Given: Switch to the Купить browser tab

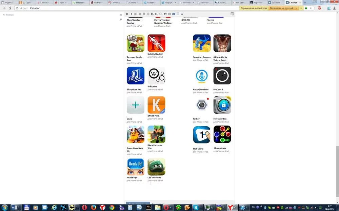Looking at the screenshot, I should pos(133,3).
